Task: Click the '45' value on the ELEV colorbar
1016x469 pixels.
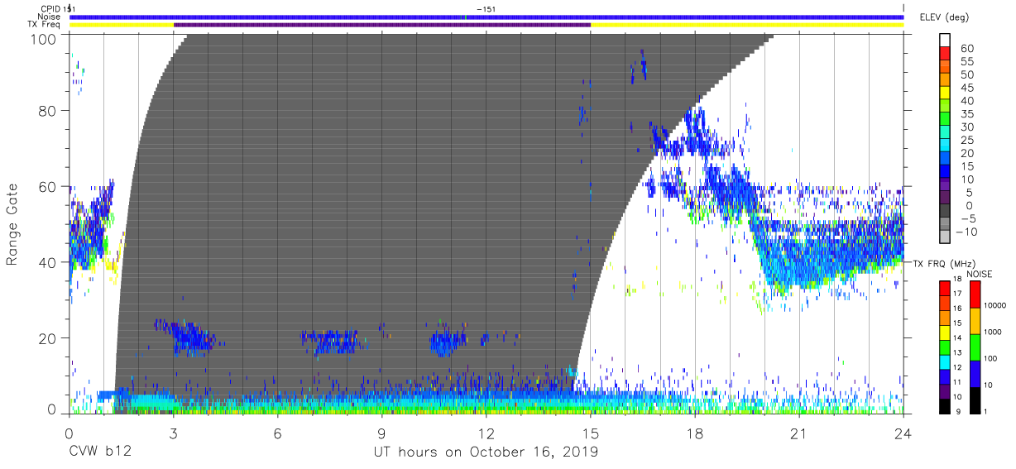Action: click(967, 88)
